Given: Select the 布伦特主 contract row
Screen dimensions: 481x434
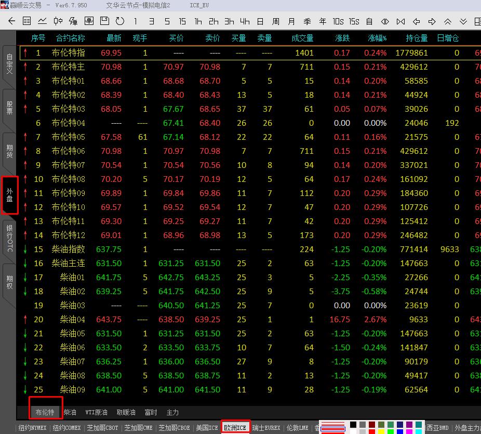Looking at the screenshot, I should click(68, 67).
